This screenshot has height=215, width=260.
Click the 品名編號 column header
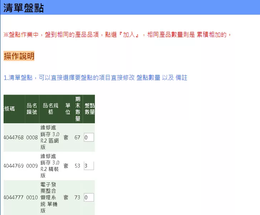pyautogui.click(x=32, y=109)
